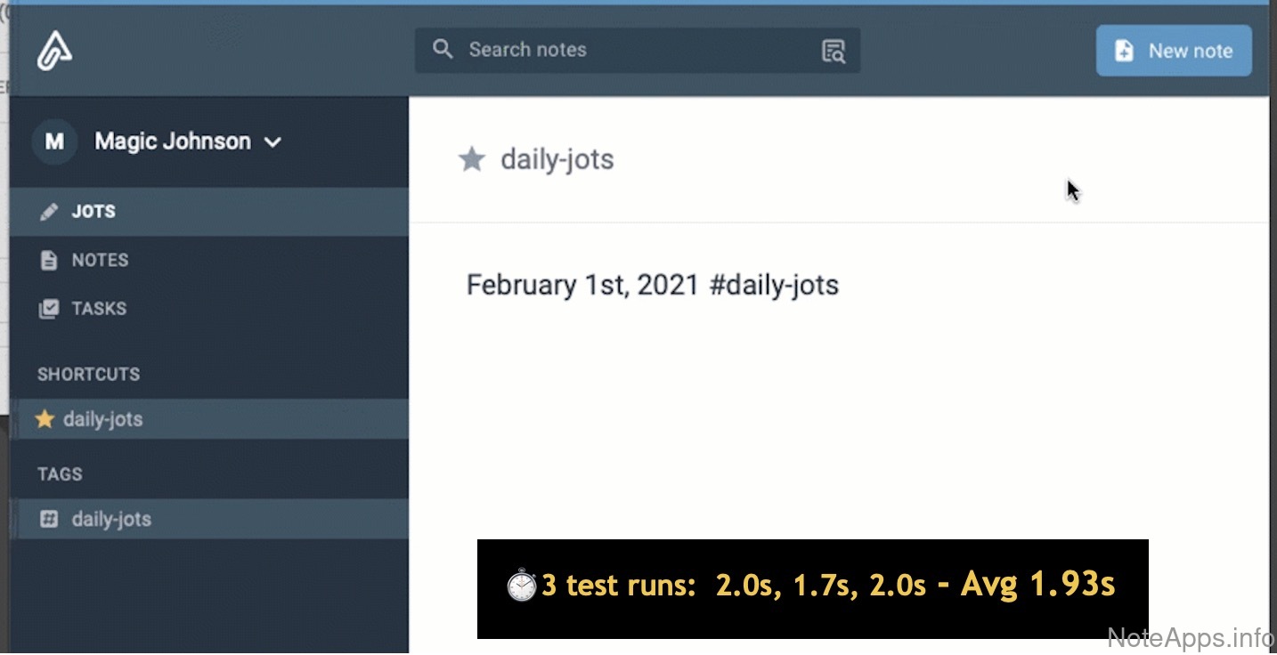This screenshot has width=1277, height=655.
Task: Click the Amplenote paperclip logo
Action: 54,51
